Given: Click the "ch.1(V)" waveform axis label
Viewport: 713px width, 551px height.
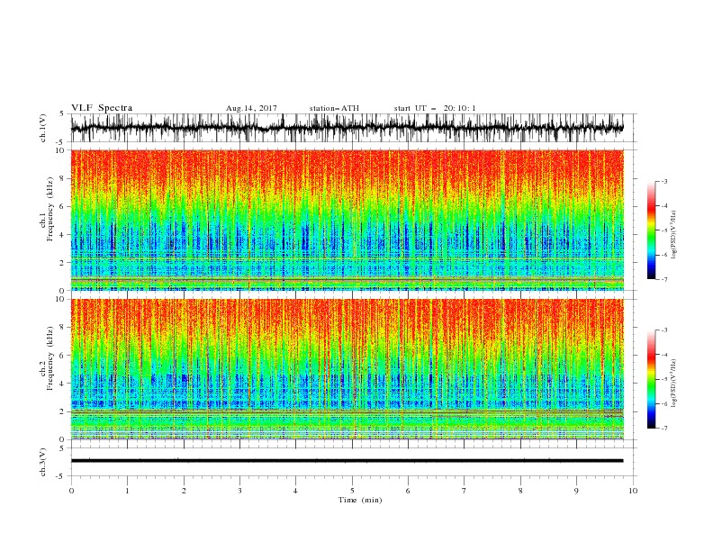Looking at the screenshot, I should click(43, 128).
